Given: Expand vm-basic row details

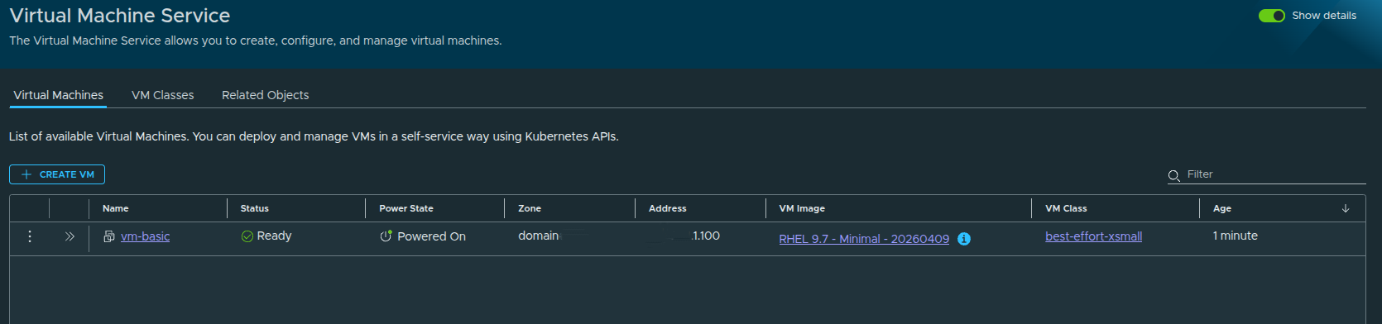Looking at the screenshot, I should (x=70, y=236).
